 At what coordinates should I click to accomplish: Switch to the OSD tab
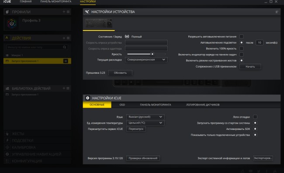[122, 105]
